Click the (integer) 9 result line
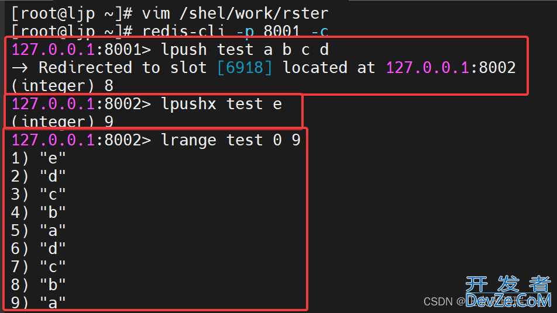Image resolution: width=557 pixels, height=313 pixels. pos(62,122)
